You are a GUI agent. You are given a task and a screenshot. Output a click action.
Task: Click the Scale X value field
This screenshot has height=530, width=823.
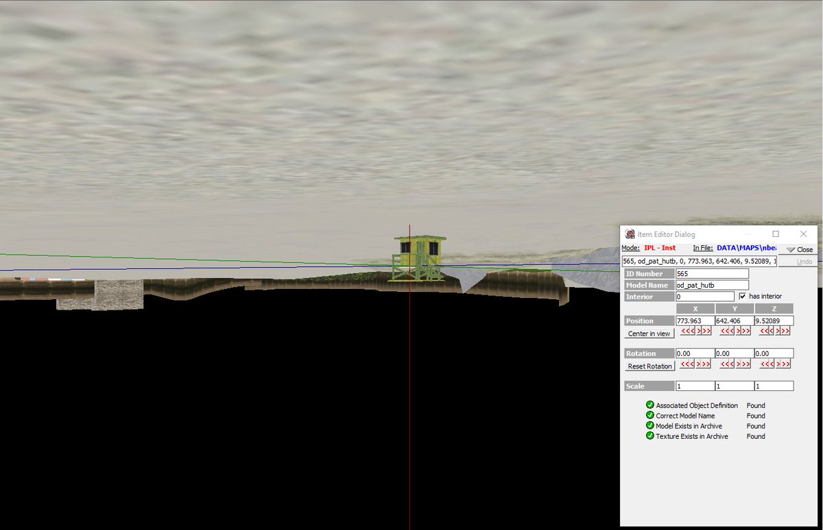point(695,386)
